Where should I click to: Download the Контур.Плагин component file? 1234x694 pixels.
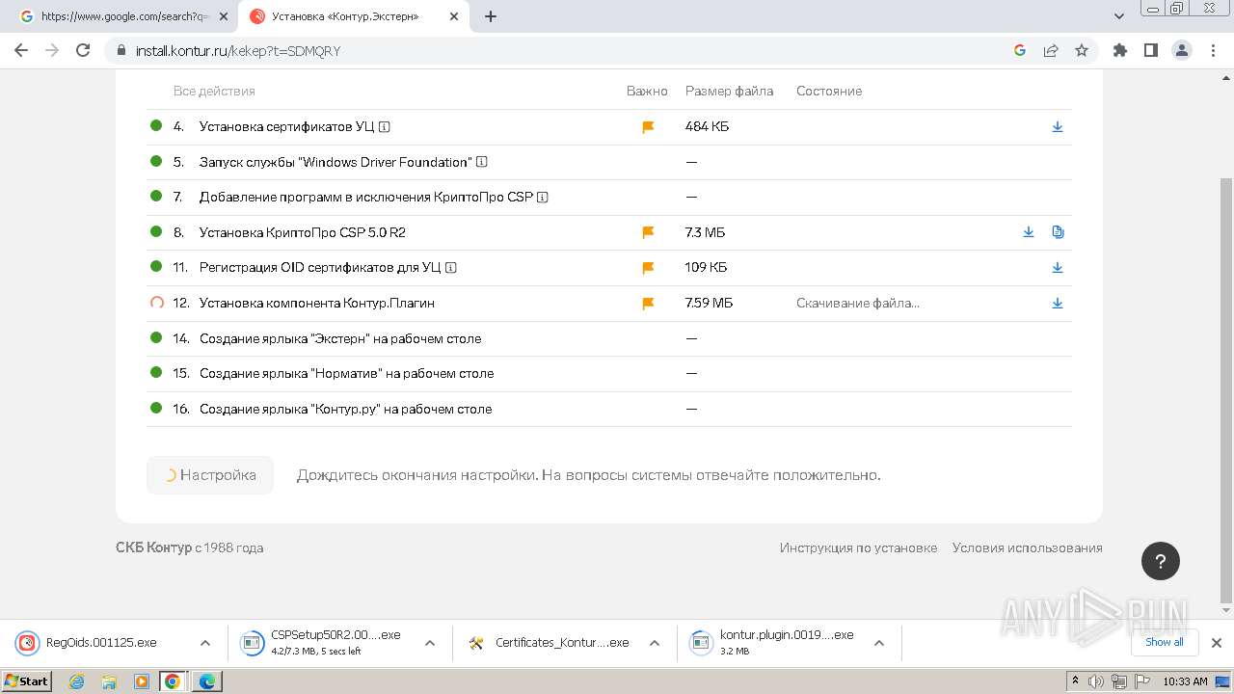[x=1058, y=303]
